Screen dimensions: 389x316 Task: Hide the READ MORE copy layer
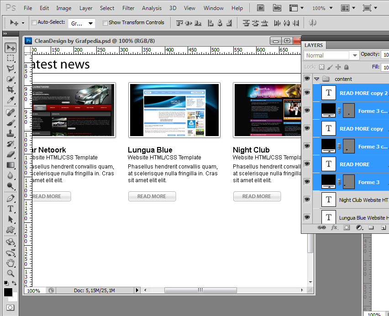pos(307,128)
